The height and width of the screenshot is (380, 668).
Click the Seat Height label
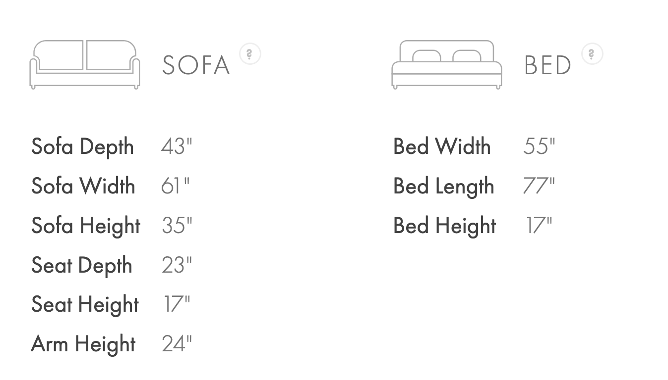[x=85, y=305]
